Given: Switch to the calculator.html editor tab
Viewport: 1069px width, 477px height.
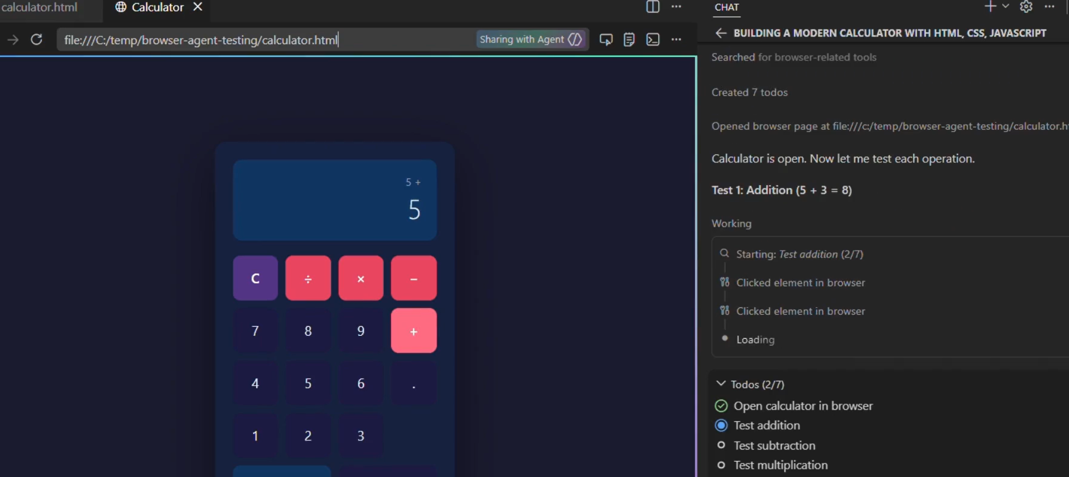Looking at the screenshot, I should (39, 7).
